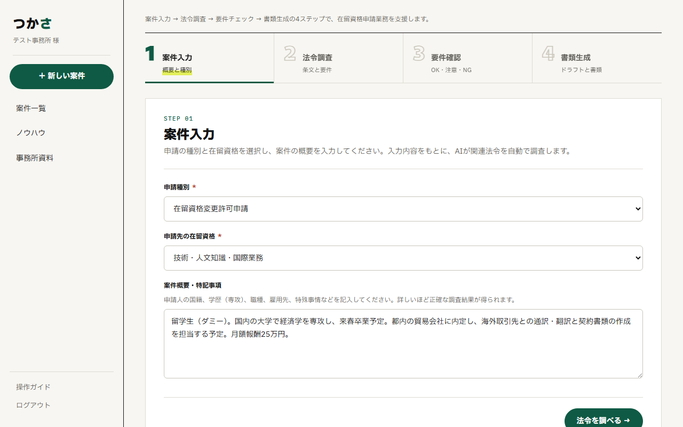683x427 pixels.
Task: Start a new case with 新しい案件
Action: tap(61, 76)
